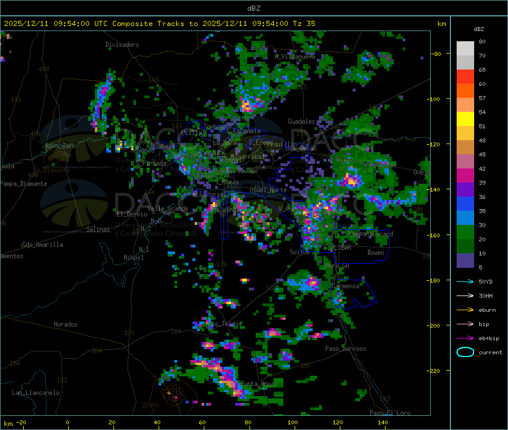Click the Lag.Llancanelo place label
The height and width of the screenshot is (430, 508).
[x=36, y=393]
